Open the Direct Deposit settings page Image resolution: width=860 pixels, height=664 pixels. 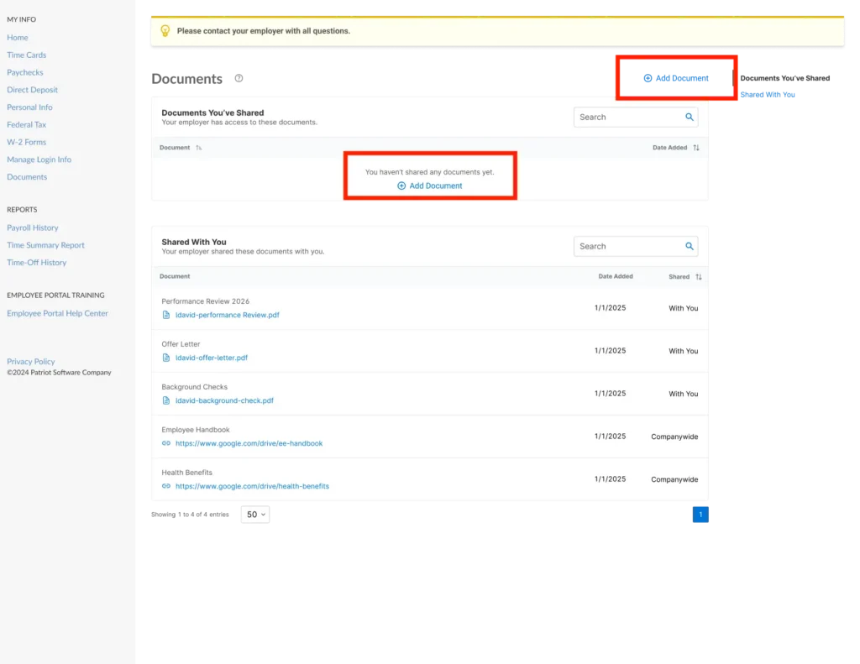[32, 90]
